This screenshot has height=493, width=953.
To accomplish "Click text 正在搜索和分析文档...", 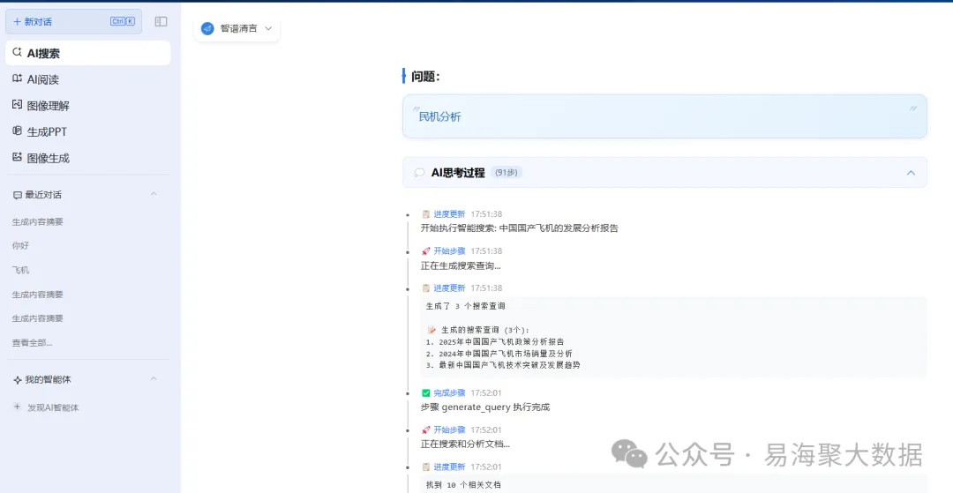I will [465, 444].
